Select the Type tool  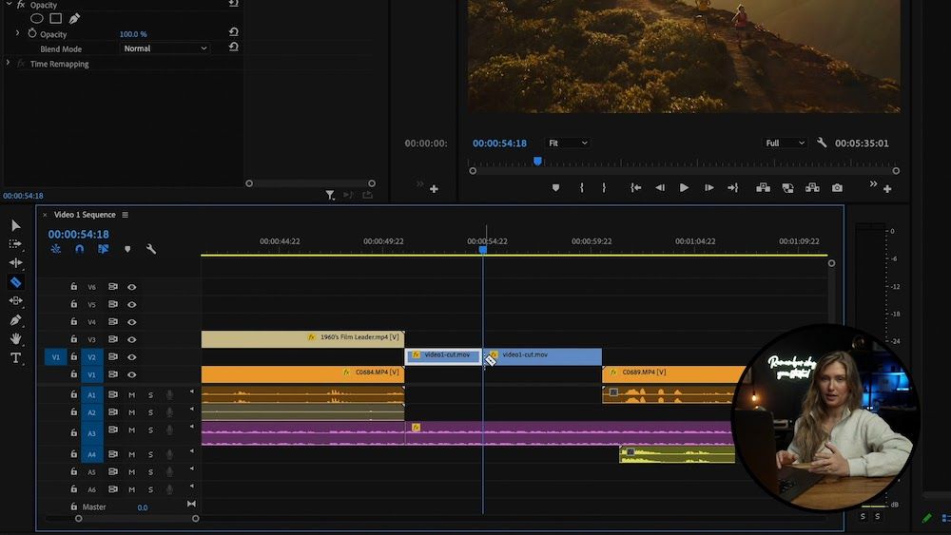point(15,358)
